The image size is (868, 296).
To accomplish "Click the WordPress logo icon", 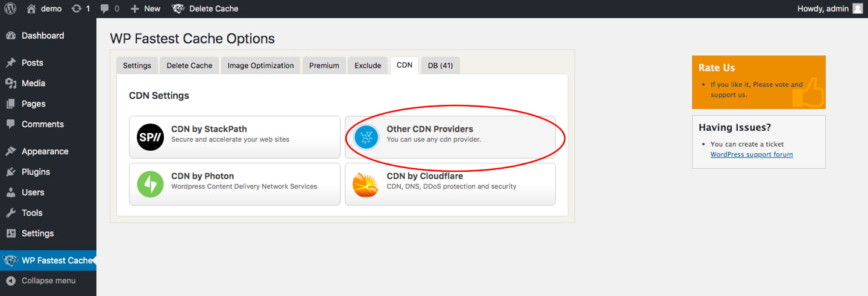I will click(10, 8).
